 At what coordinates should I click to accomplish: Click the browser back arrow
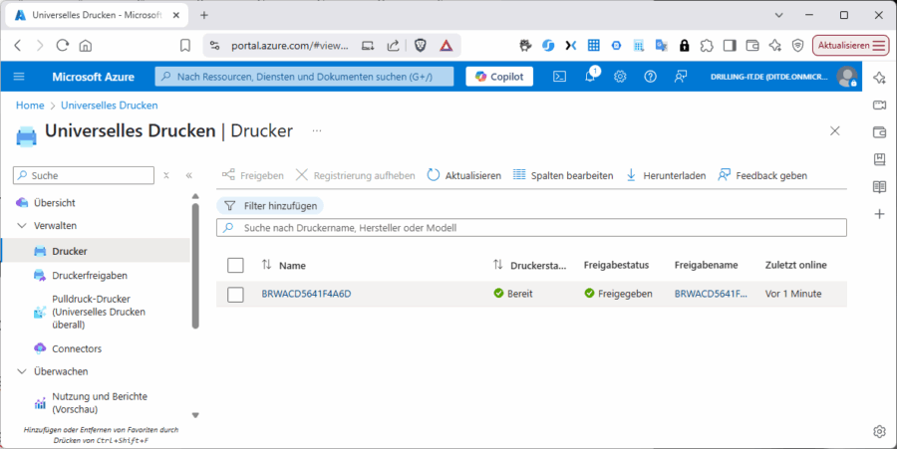[x=18, y=46]
